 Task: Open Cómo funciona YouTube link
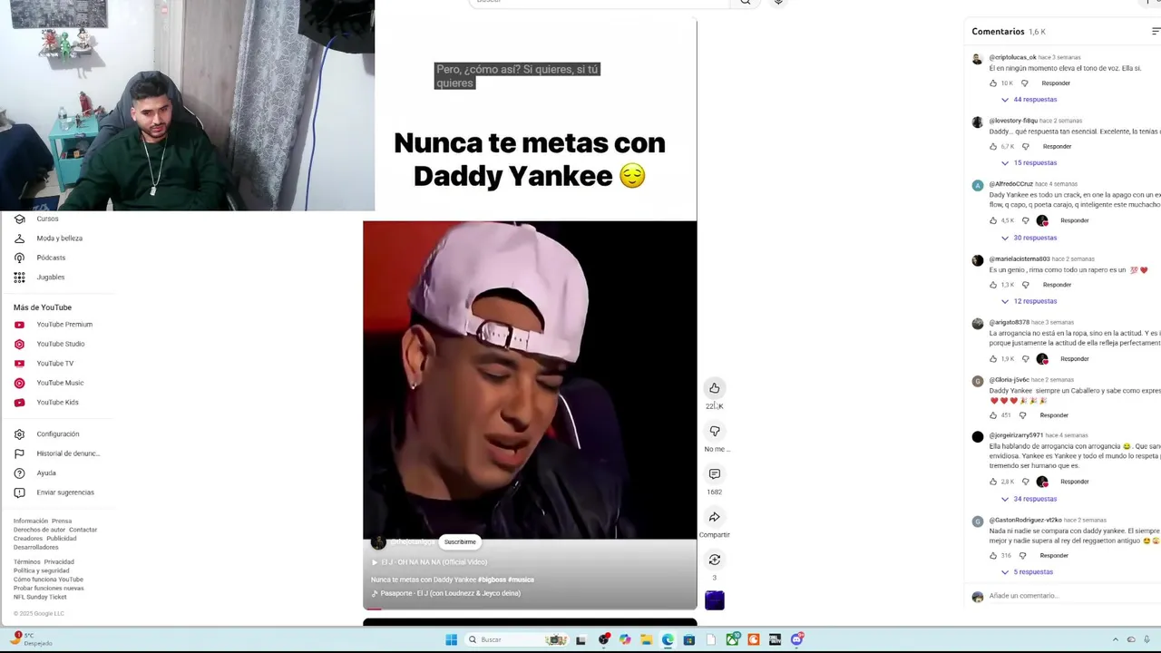(48, 580)
